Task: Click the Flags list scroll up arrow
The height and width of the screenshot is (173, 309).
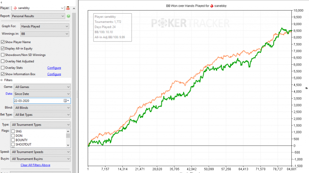Action: point(68,131)
